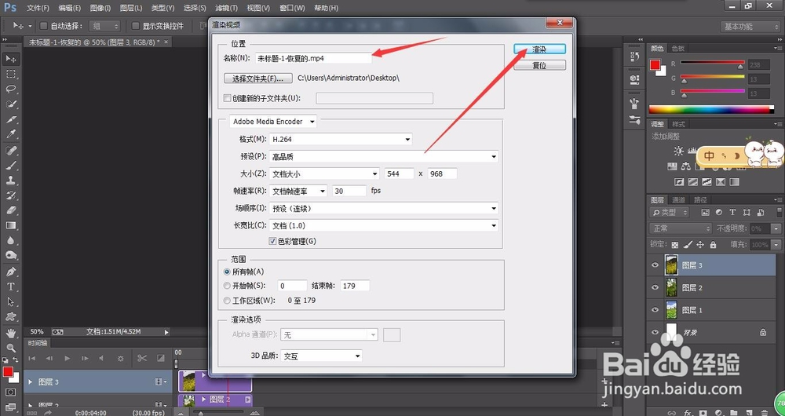Go to first frame of timeline
785x416 pixels.
click(31, 359)
